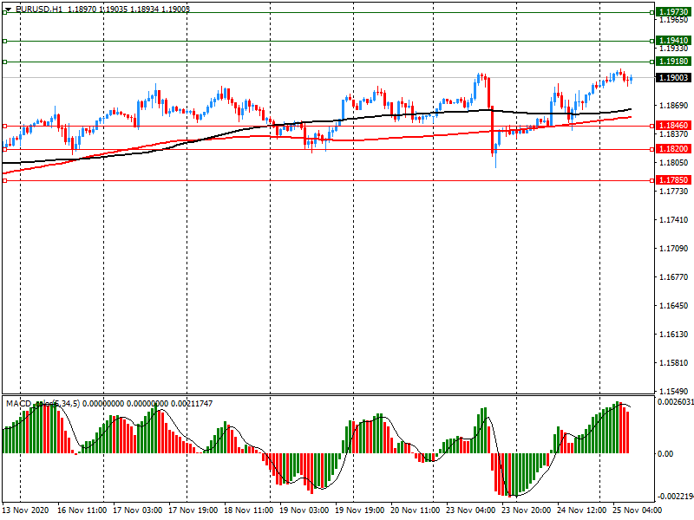Click the 1.15490 price scale value
This screenshot has height=520, width=694.
pos(674,392)
